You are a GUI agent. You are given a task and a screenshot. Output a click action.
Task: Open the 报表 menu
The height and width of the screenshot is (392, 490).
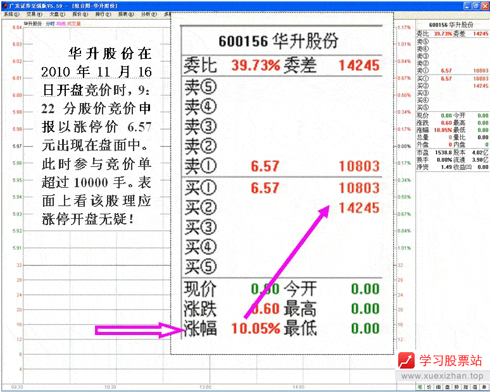click(x=125, y=13)
